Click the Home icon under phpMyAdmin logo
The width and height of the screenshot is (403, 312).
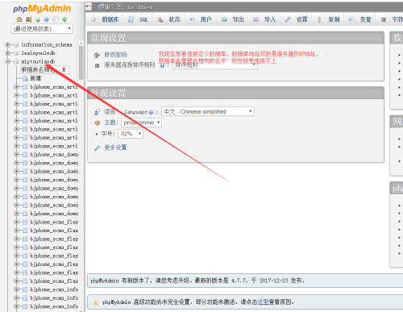pyautogui.click(x=19, y=19)
